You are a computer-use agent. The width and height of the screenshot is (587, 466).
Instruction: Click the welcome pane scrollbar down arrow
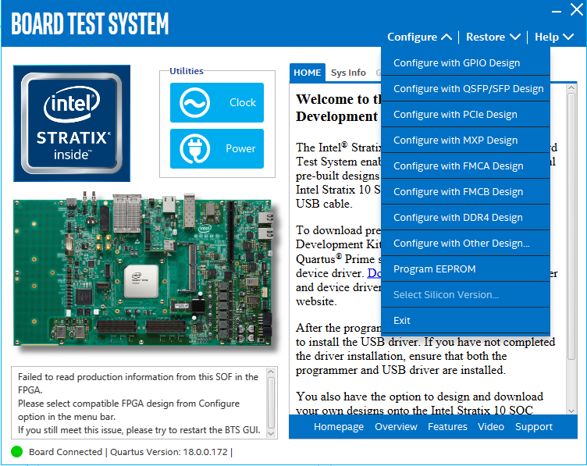[571, 411]
